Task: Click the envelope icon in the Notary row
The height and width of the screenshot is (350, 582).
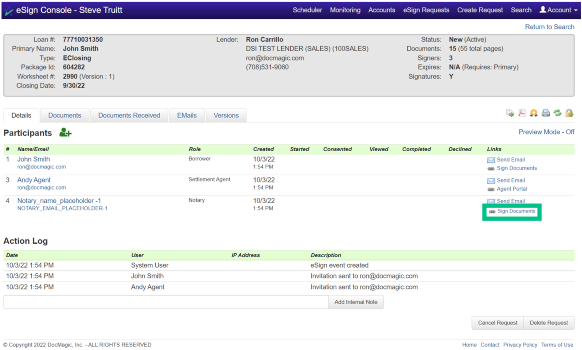Action: pyautogui.click(x=491, y=201)
